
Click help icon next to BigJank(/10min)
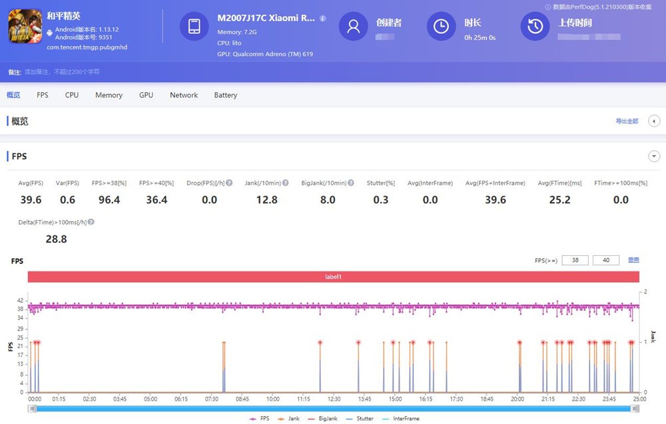[351, 183]
